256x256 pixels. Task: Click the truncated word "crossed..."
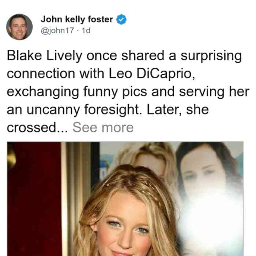[x=37, y=128]
